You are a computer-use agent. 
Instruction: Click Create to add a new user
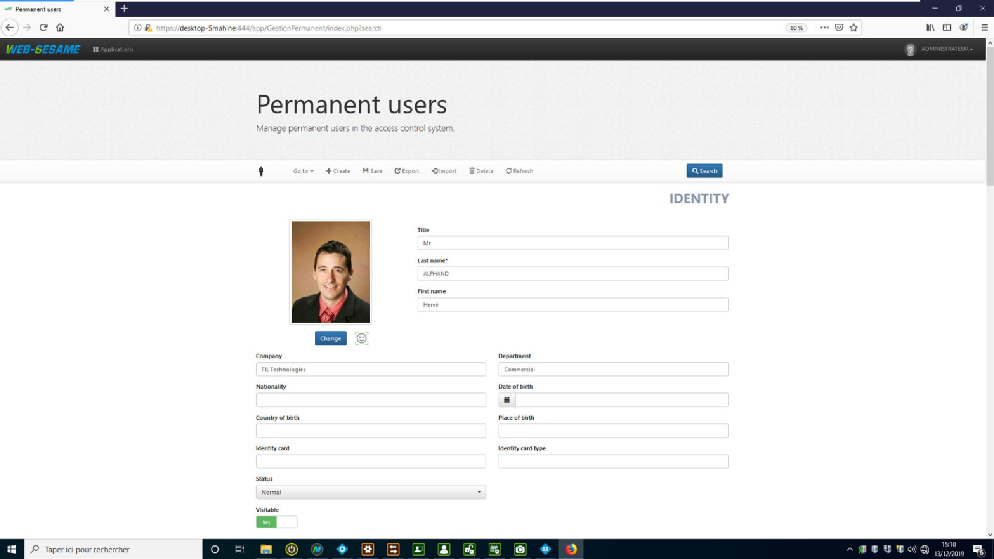click(x=338, y=171)
